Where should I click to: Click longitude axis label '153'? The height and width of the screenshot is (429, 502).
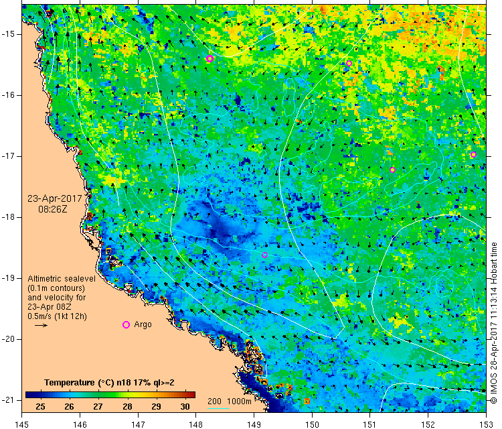(487, 424)
